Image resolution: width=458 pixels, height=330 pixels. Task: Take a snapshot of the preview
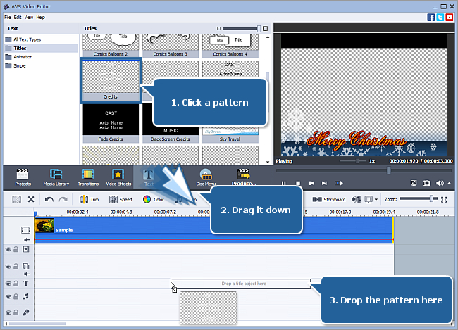point(426,183)
